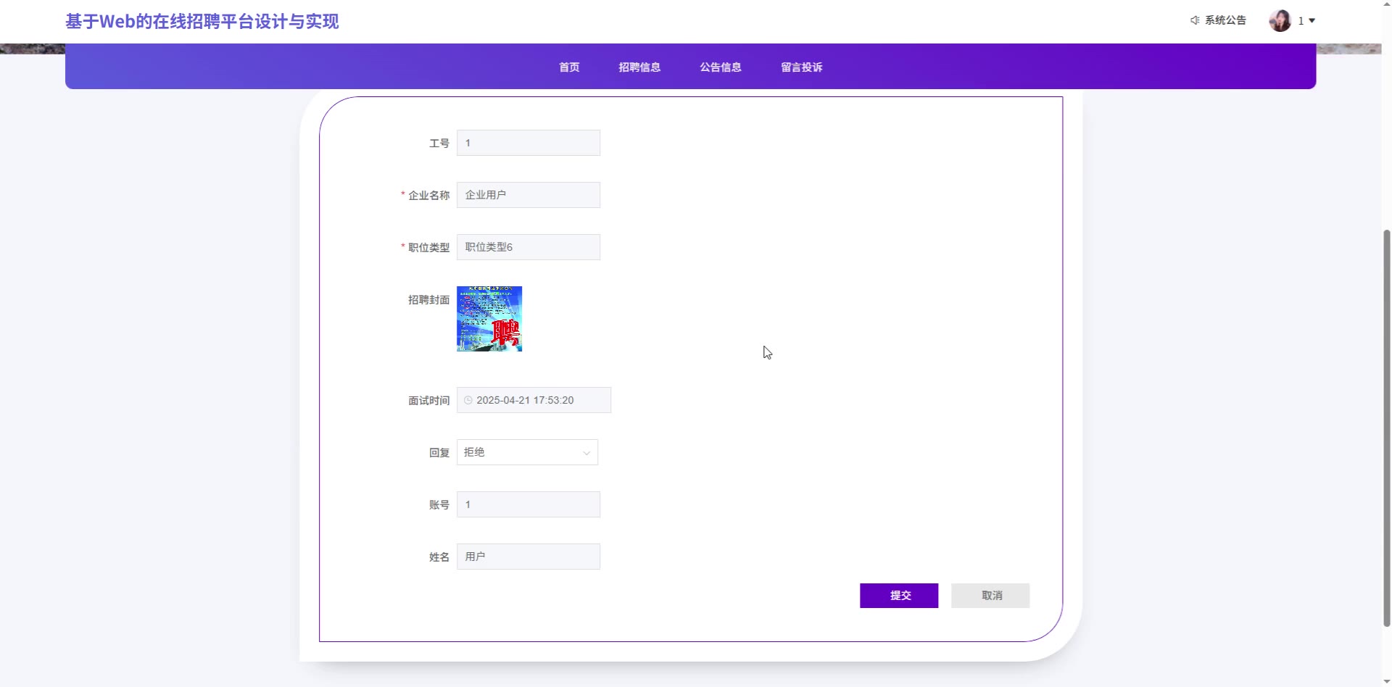The height and width of the screenshot is (687, 1392).
Task: Click the 招聘封面 field label
Action: (x=428, y=300)
